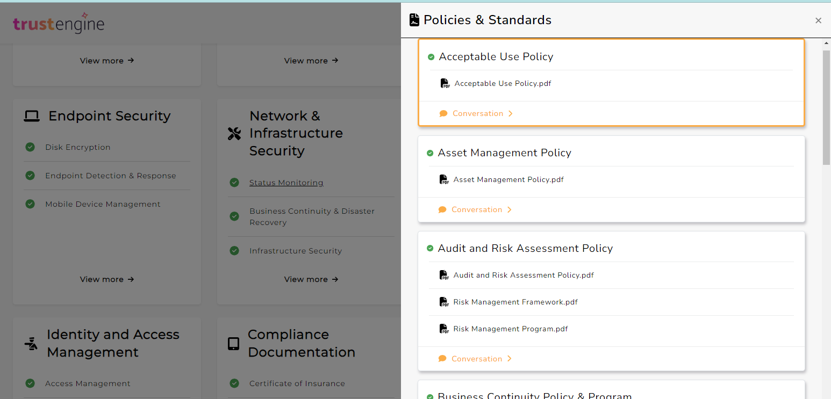
Task: Open Risk Management Framework.pdf
Action: (x=515, y=302)
